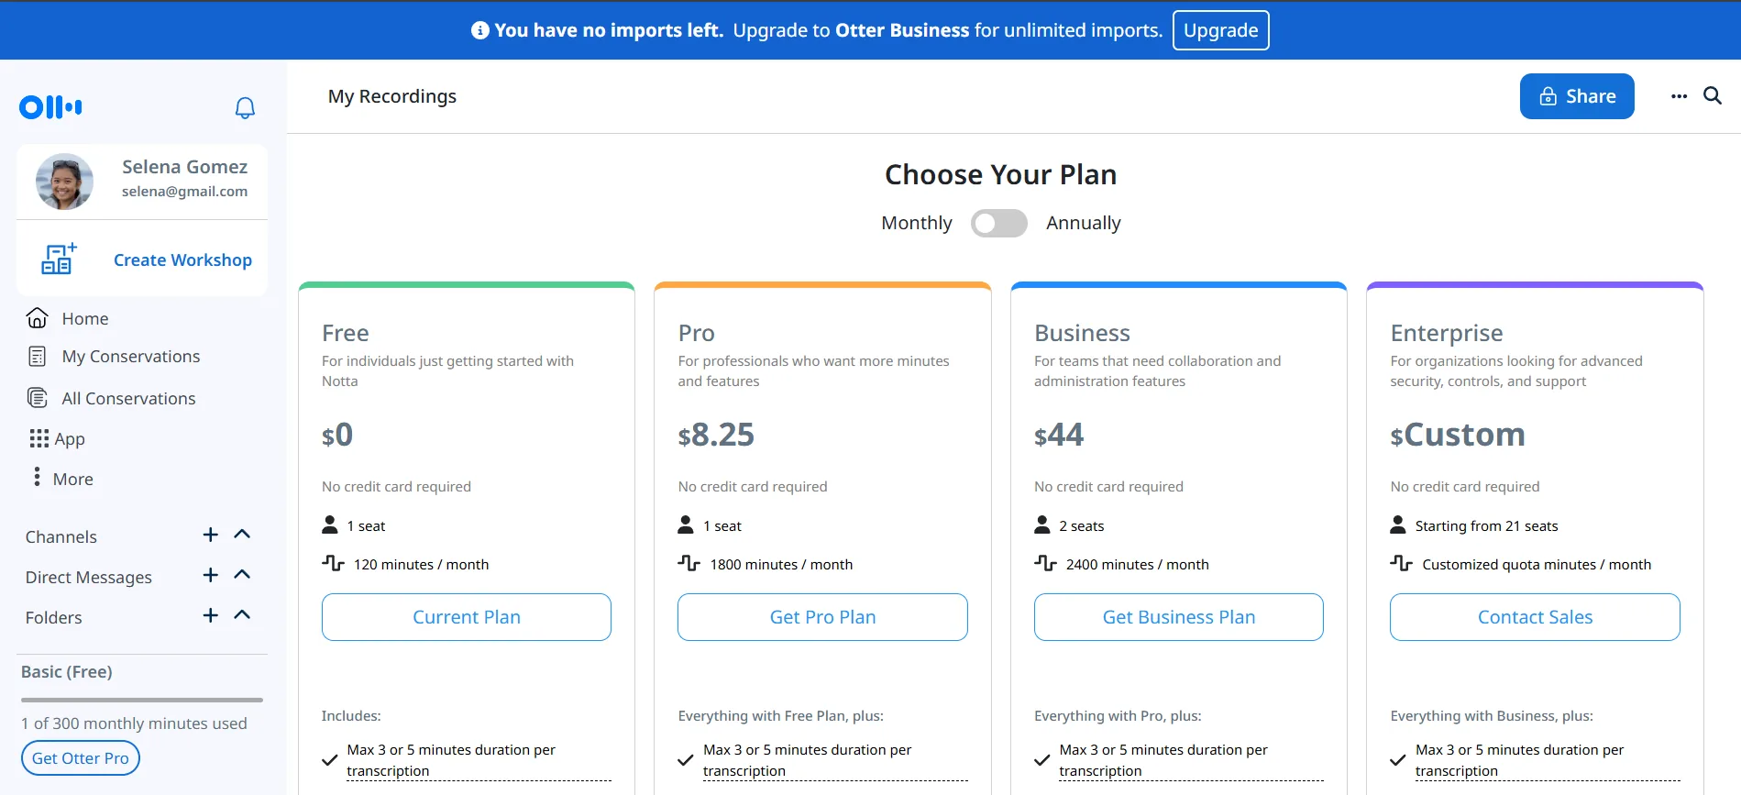Collapse the Folders section
This screenshot has height=795, width=1741.
point(242,615)
